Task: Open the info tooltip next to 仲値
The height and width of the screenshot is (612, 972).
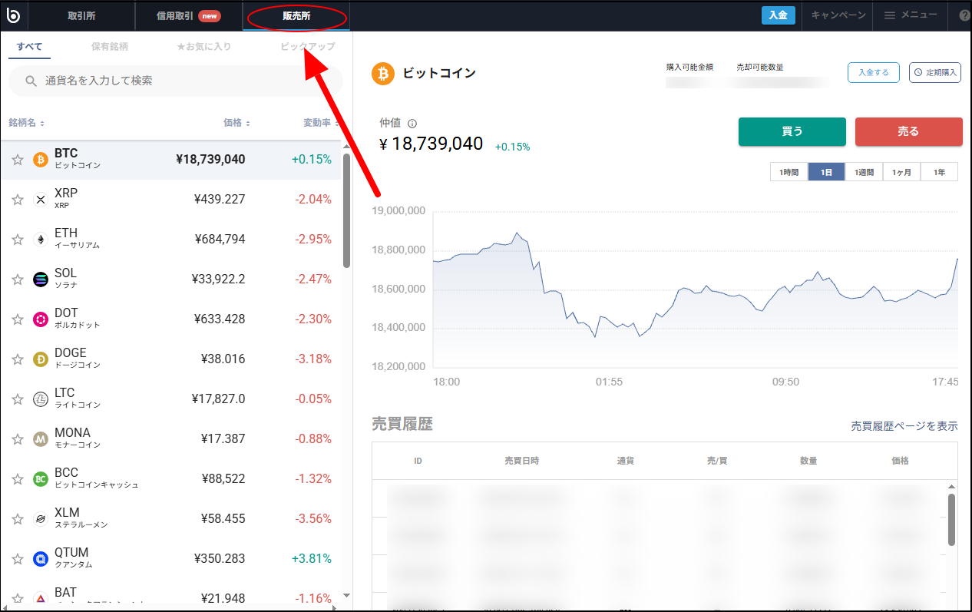Action: pos(412,123)
